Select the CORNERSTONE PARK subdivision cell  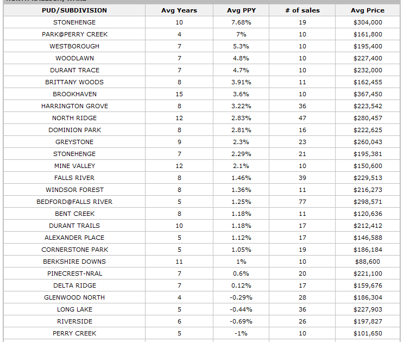[74, 250]
